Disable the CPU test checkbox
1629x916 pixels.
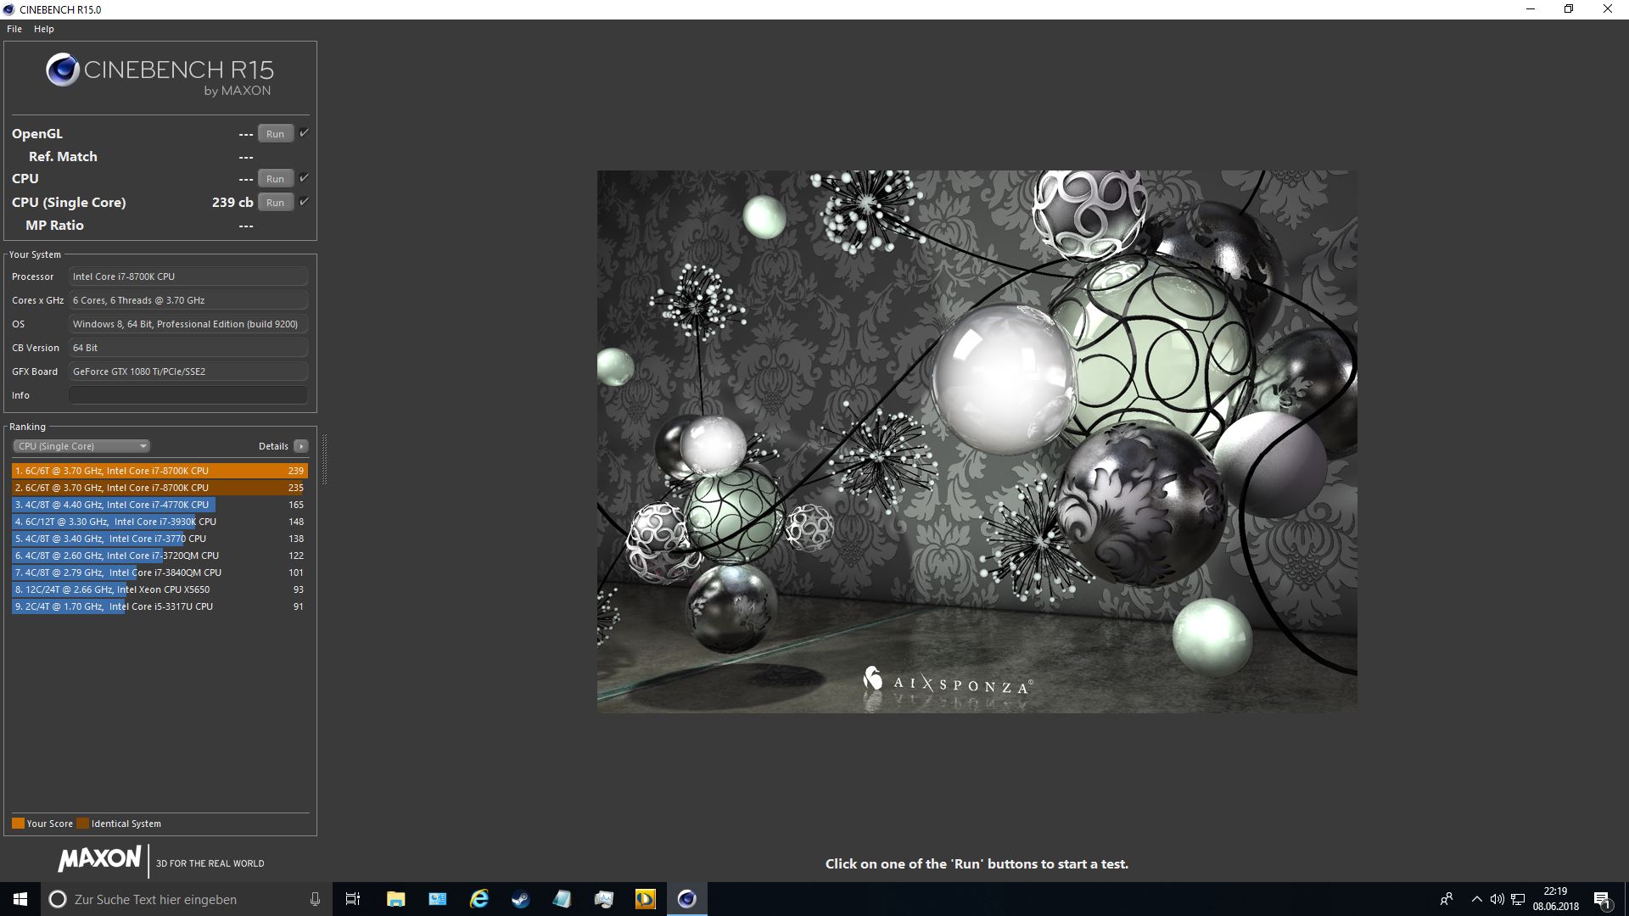pos(304,178)
